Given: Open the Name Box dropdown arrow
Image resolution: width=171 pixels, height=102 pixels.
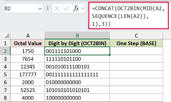Looking at the screenshot, I should pos(40,9).
